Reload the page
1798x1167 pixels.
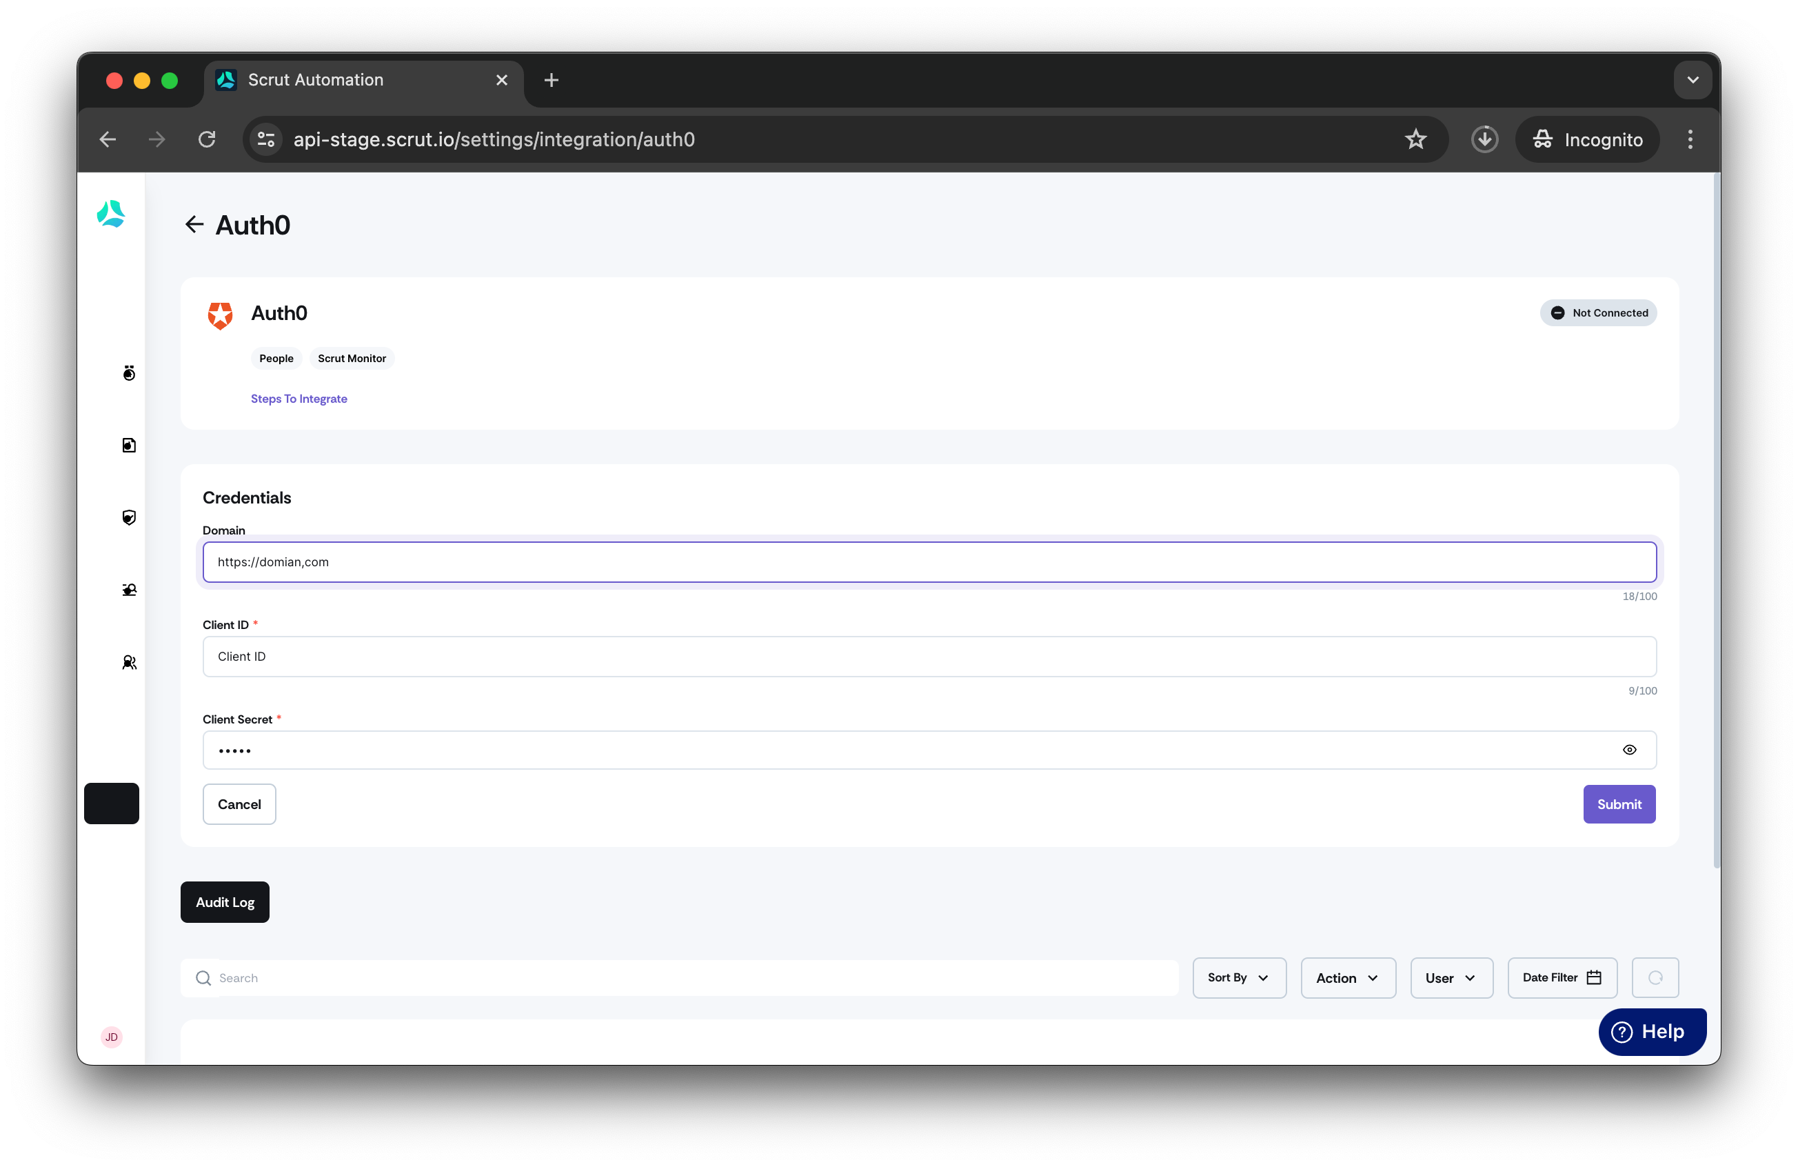pos(207,139)
